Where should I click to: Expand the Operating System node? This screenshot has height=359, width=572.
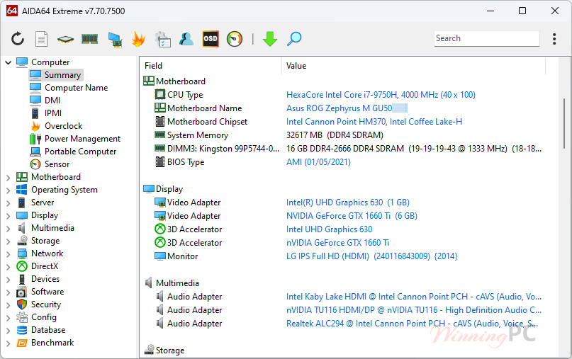point(8,190)
